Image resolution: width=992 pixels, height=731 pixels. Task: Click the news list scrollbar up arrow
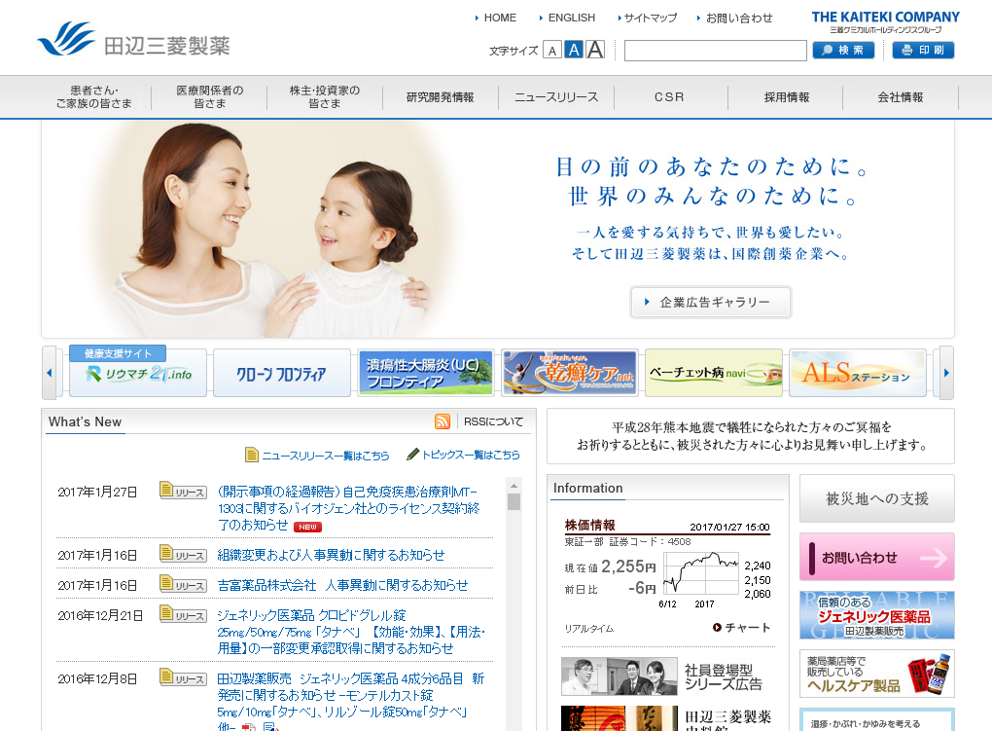(x=514, y=485)
